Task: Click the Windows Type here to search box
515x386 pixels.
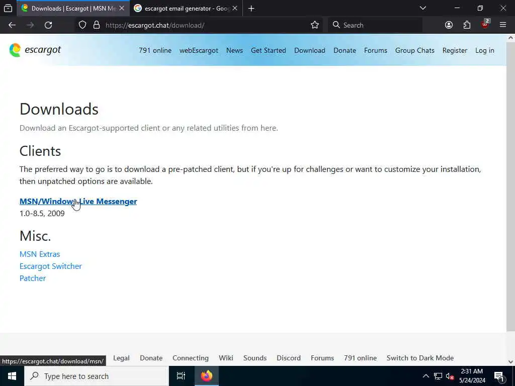Action: (x=97, y=376)
